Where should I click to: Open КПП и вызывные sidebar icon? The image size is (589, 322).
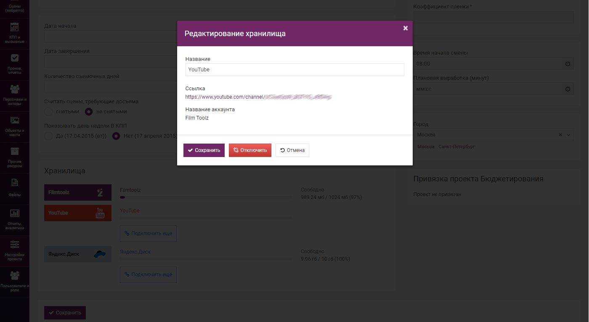click(15, 34)
